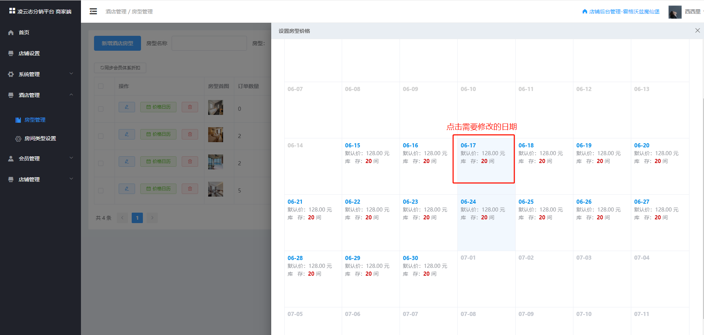
Task: Expand the 店铺管理 menu chevron
Action: 71,179
